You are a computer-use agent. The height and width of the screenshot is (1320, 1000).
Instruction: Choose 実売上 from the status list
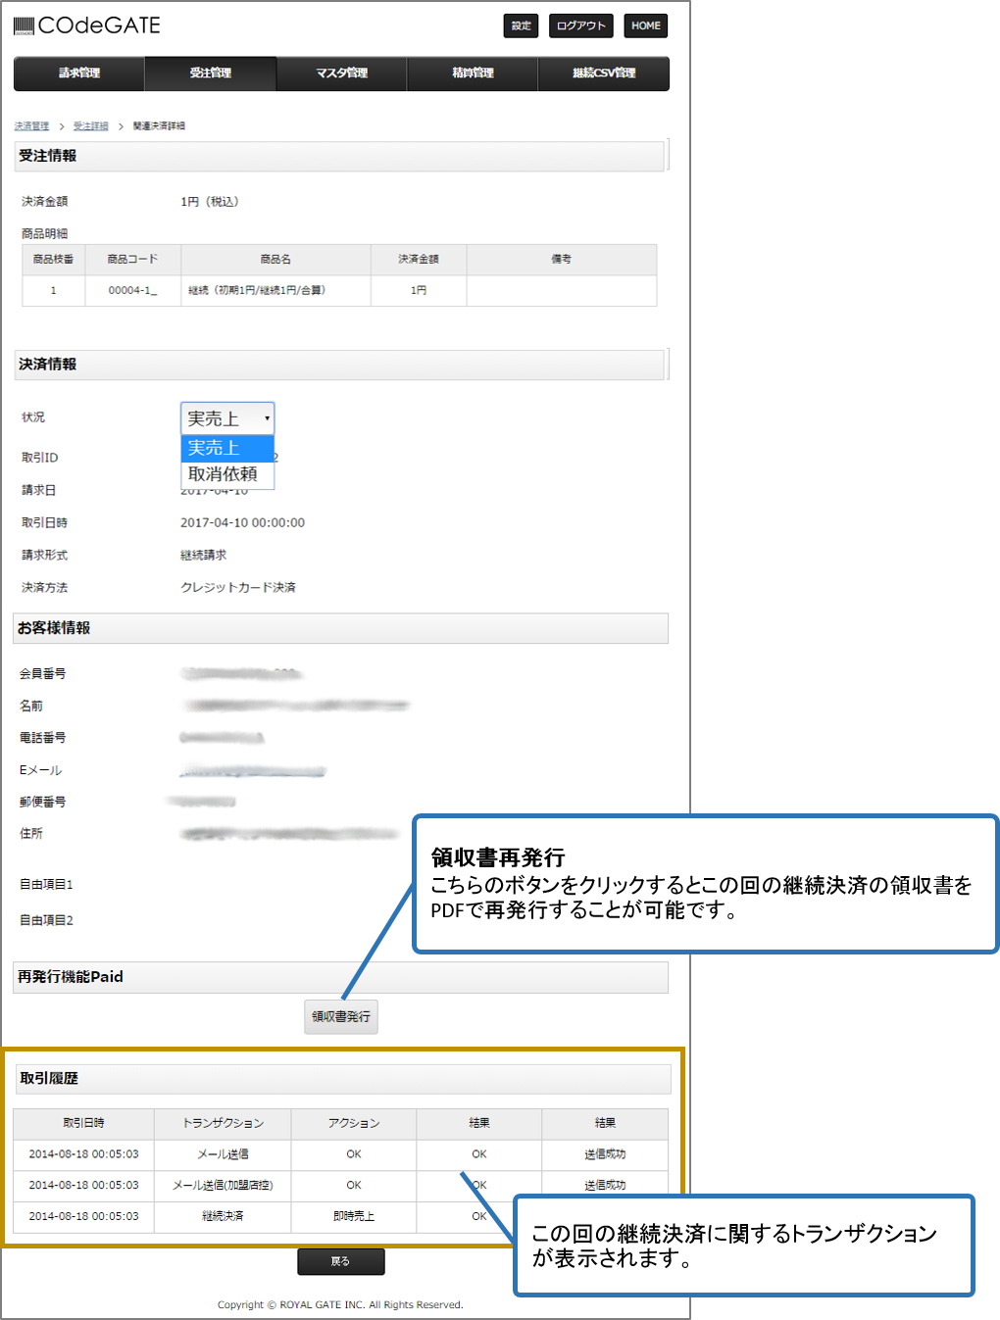pos(226,448)
